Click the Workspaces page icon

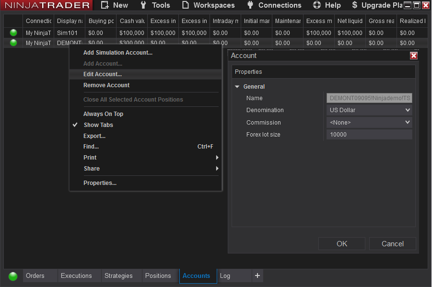(x=185, y=5)
